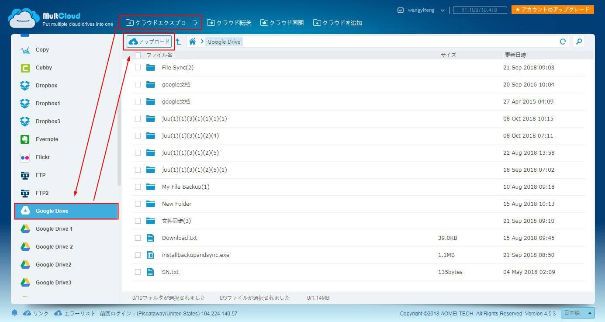Click the refresh icon in path bar
The width and height of the screenshot is (605, 322).
click(563, 42)
